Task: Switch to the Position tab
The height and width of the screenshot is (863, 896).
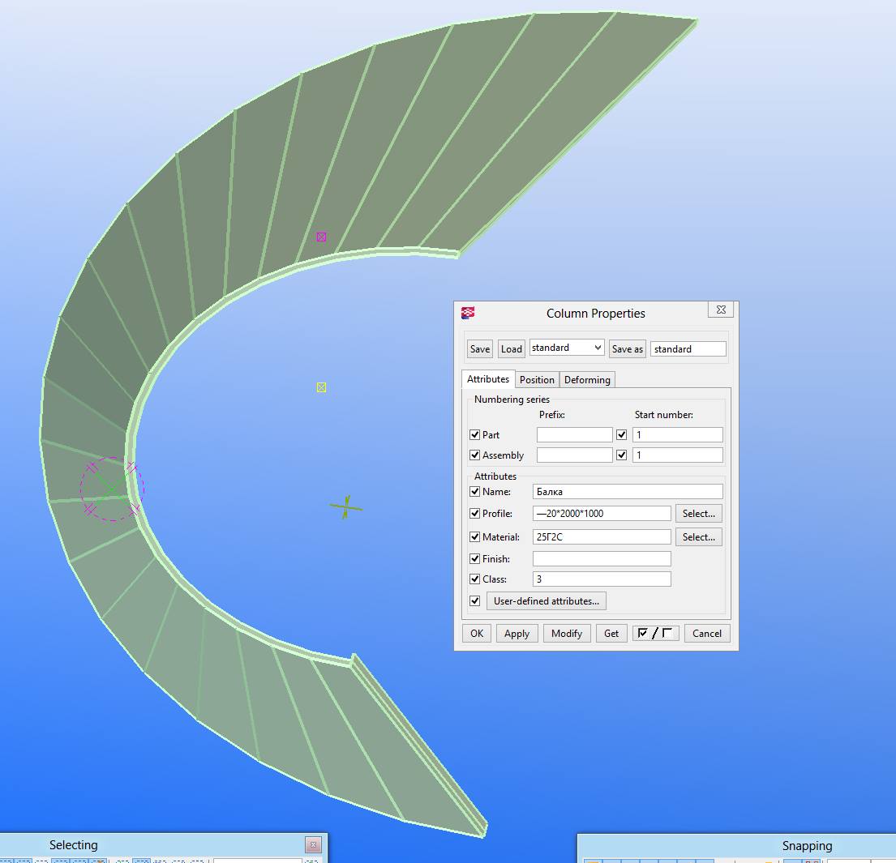Action: pyautogui.click(x=537, y=379)
